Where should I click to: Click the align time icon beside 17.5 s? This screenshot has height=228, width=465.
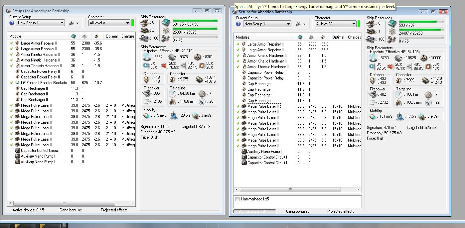[399, 116]
